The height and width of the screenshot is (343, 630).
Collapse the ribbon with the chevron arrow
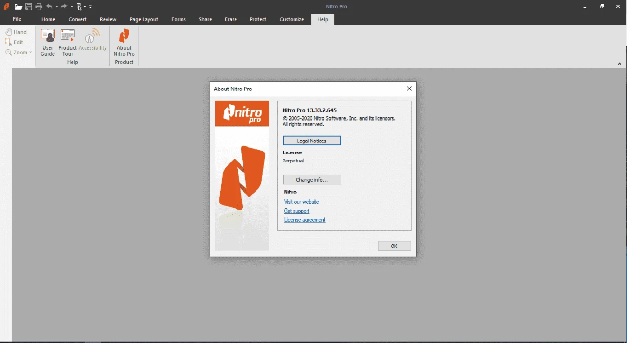pos(619,64)
